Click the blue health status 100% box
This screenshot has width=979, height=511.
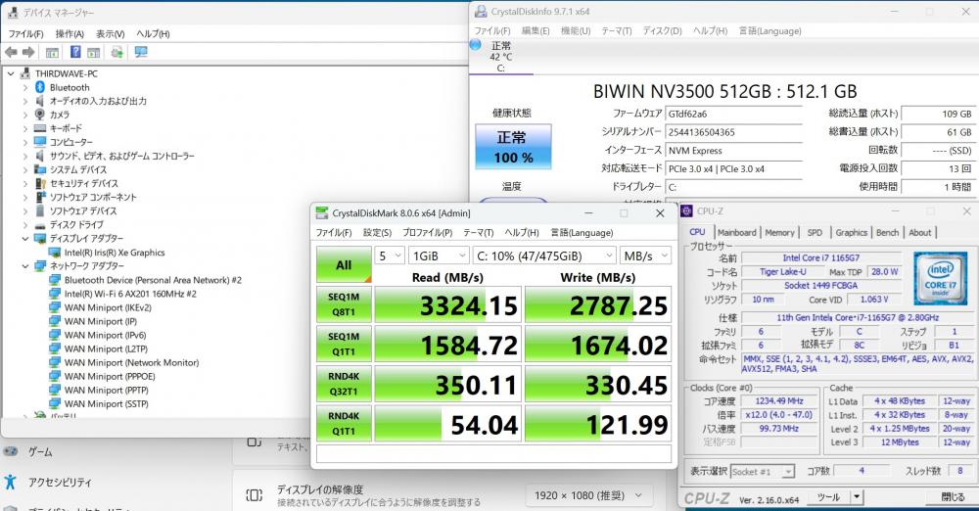click(513, 147)
